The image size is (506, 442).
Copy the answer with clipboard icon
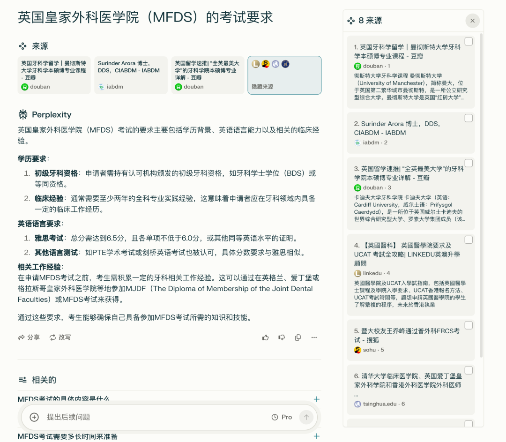coord(298,337)
